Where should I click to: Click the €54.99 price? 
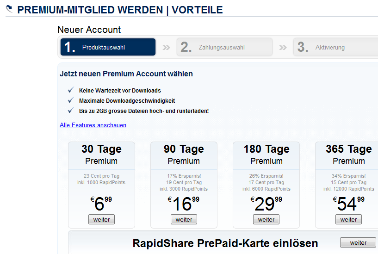(x=348, y=204)
